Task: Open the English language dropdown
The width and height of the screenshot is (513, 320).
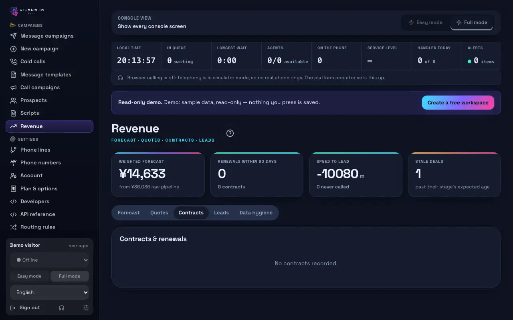Action: 50,292
